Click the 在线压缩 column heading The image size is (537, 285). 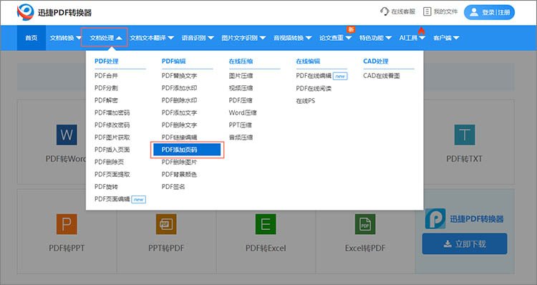(x=241, y=62)
